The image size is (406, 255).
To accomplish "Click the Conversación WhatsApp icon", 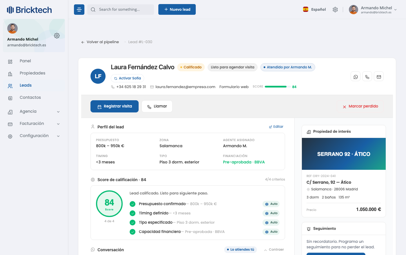I will [93, 249].
